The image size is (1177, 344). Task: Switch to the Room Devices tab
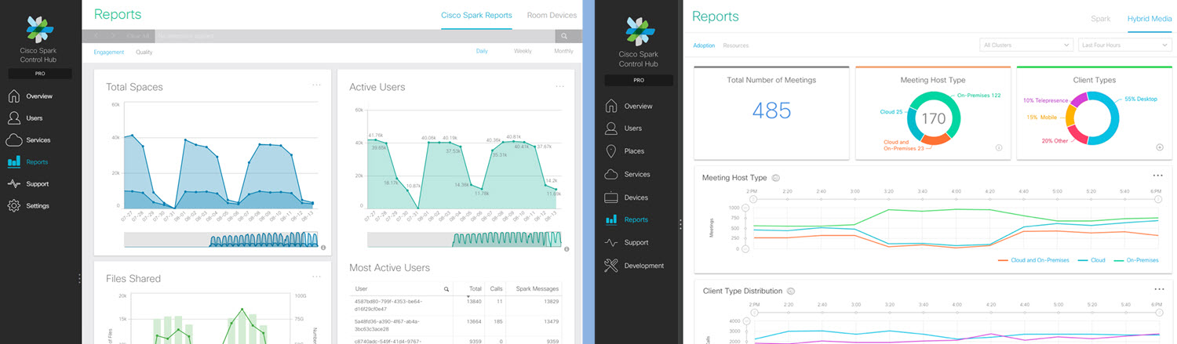[x=552, y=15]
